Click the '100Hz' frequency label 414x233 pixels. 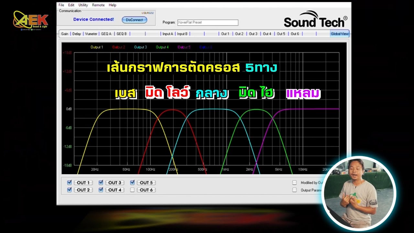(x=150, y=169)
